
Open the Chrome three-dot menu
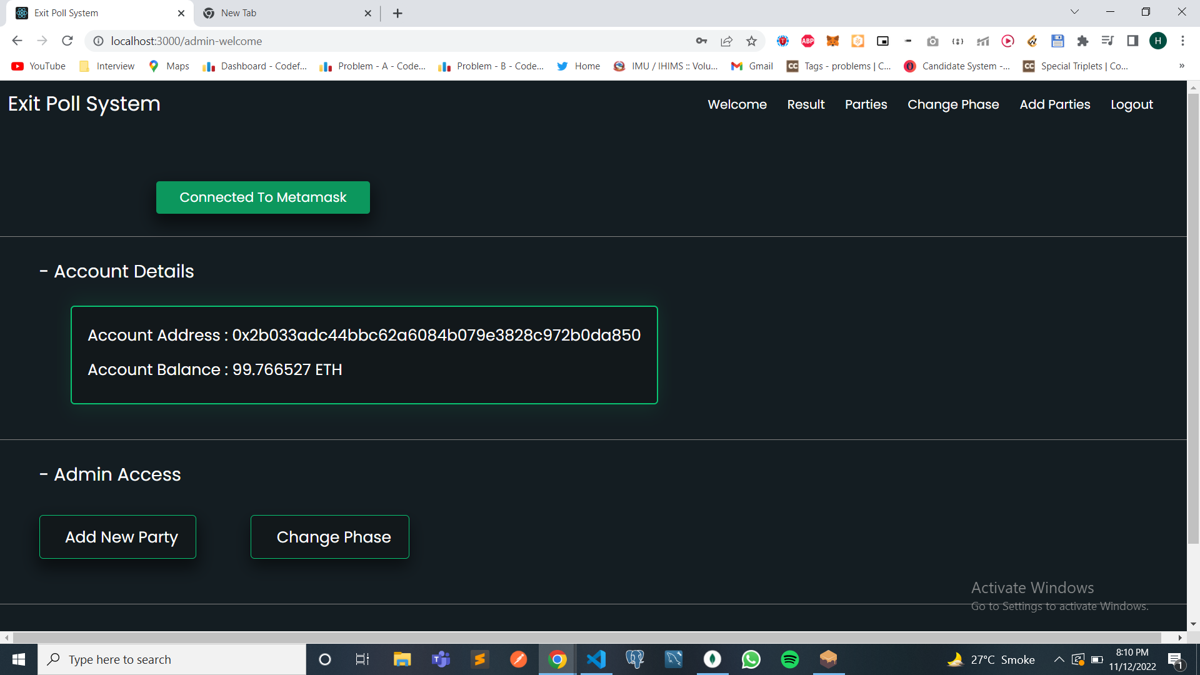click(x=1182, y=41)
